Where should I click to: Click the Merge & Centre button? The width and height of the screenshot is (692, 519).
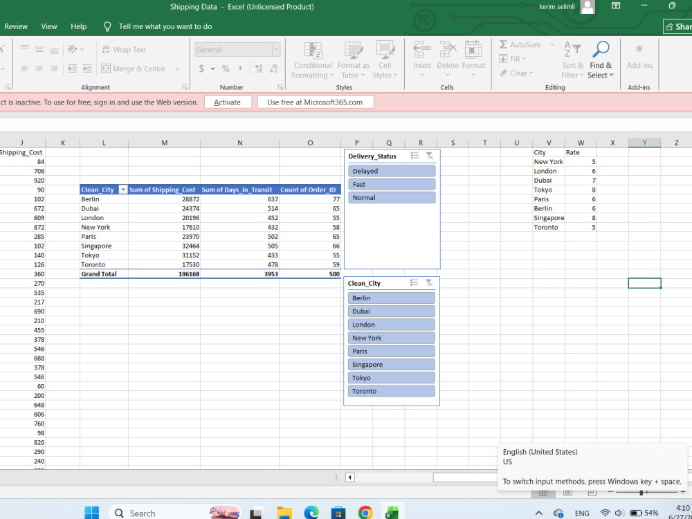point(134,69)
